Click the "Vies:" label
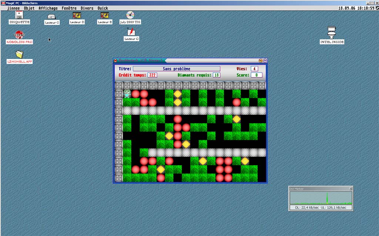The width and height of the screenshot is (379, 236). pos(242,69)
